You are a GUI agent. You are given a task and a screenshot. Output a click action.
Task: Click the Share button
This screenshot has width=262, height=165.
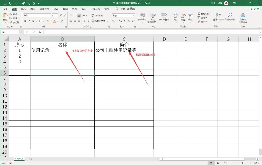pos(255,9)
